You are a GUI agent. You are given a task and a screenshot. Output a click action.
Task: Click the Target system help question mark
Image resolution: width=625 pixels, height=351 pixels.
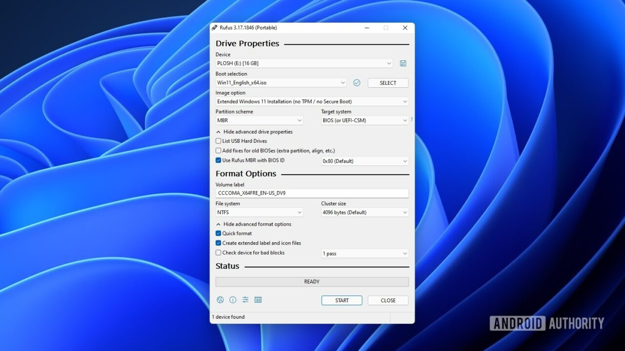coord(411,119)
